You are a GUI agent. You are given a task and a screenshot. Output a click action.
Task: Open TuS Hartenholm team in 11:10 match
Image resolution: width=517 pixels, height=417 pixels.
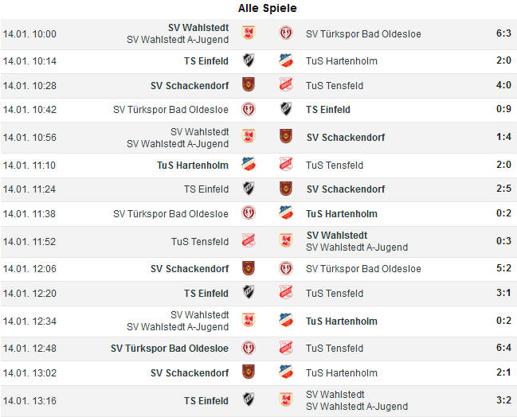pyautogui.click(x=193, y=165)
